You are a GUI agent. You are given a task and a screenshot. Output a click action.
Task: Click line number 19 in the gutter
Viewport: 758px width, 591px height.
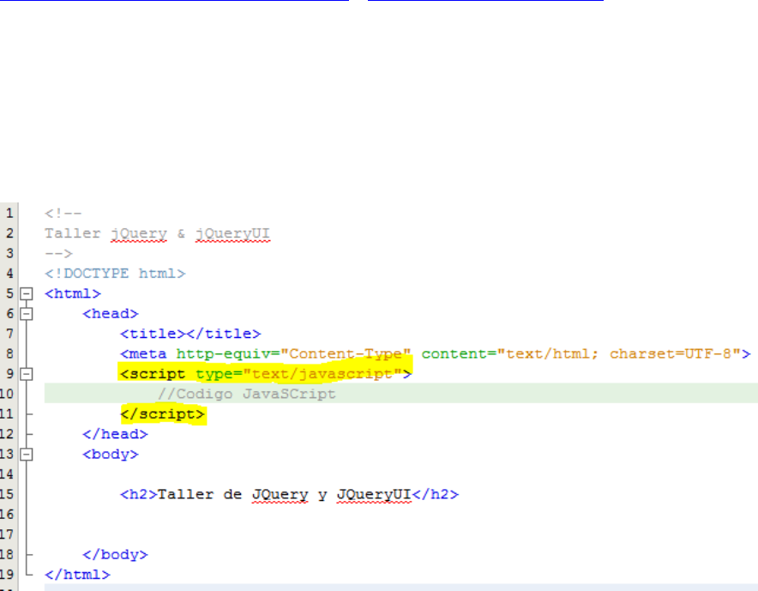point(7,575)
